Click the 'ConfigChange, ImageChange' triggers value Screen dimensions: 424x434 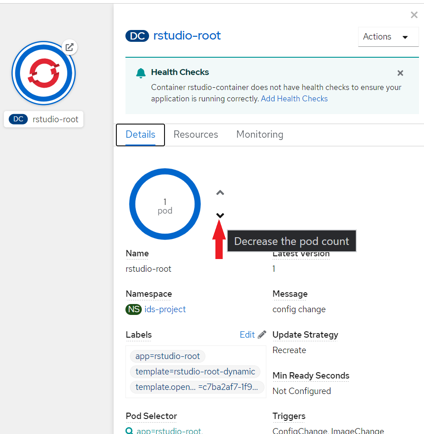pyautogui.click(x=328, y=431)
